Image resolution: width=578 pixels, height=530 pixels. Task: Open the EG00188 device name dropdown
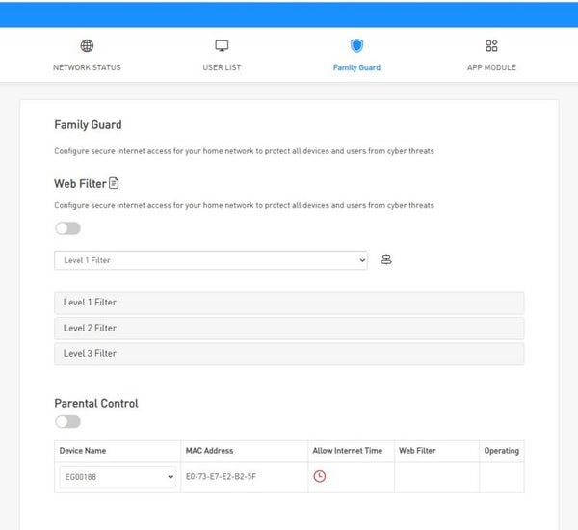(x=118, y=476)
